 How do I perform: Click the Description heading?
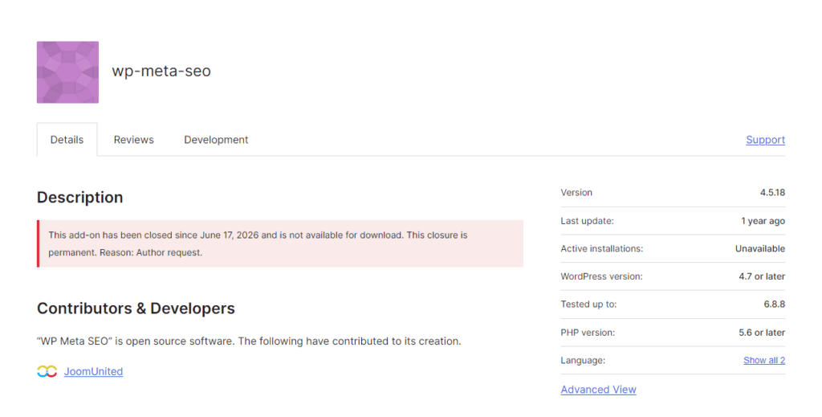coord(80,197)
